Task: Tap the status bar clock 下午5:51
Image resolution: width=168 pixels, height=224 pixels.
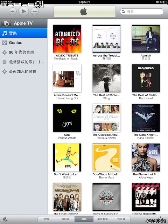Action: click(x=84, y=2)
